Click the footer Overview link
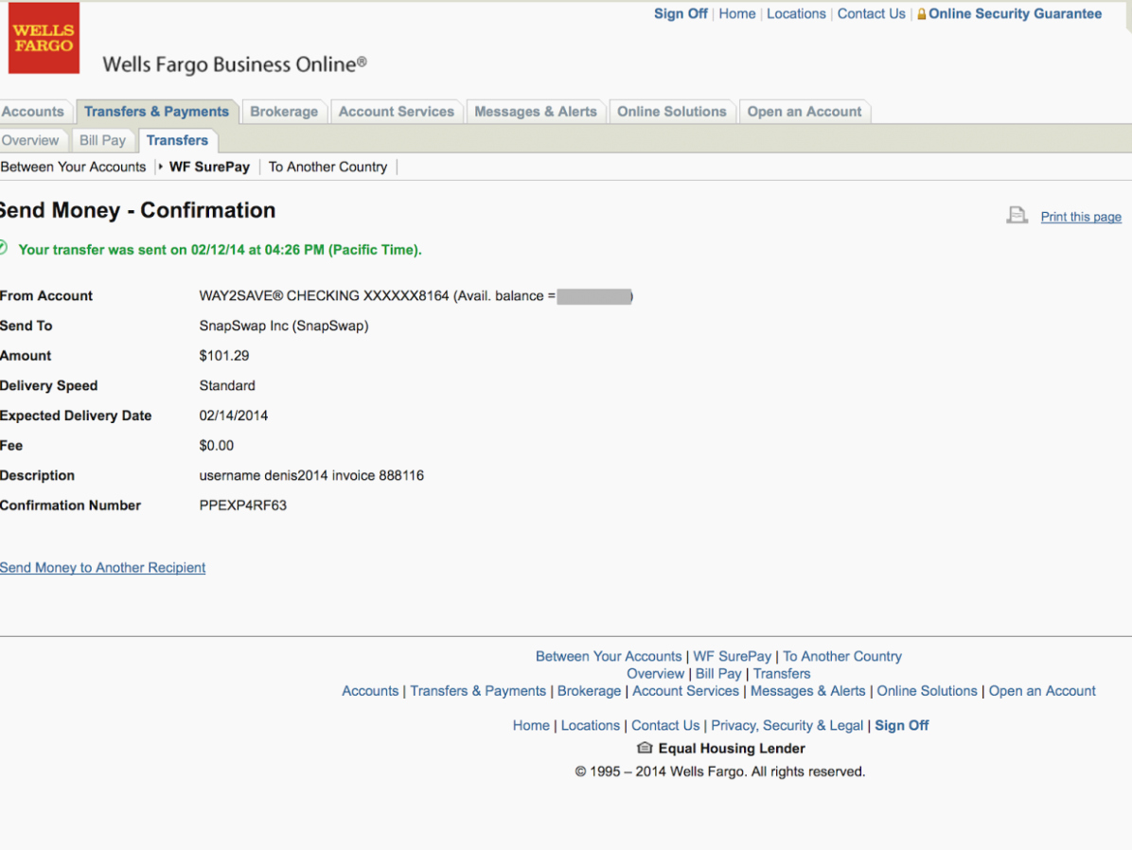The width and height of the screenshot is (1132, 850). [656, 674]
